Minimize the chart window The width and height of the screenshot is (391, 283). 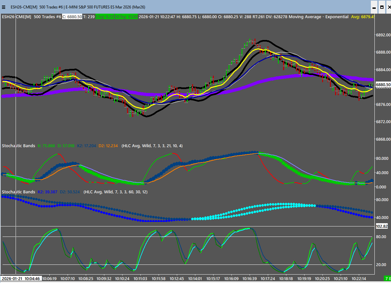(374, 7)
